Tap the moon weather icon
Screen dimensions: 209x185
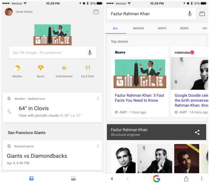point(9,111)
